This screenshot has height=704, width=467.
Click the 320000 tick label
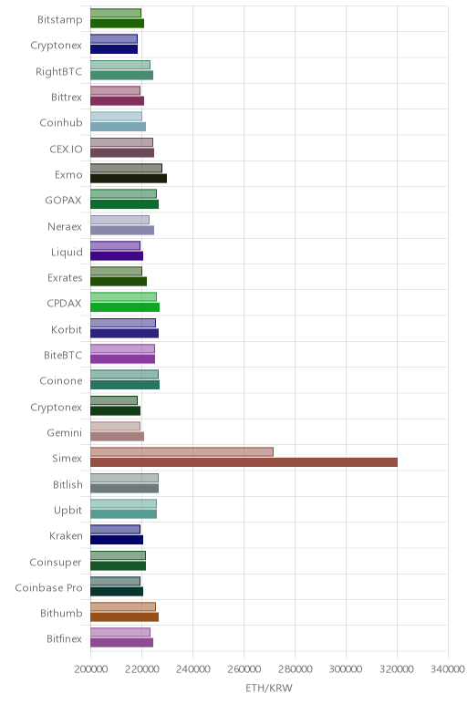click(x=397, y=669)
